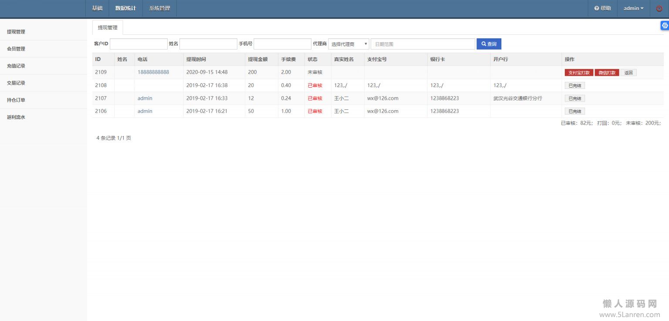
Task: Switch to the 数据统计 top menu
Action: [x=125, y=8]
